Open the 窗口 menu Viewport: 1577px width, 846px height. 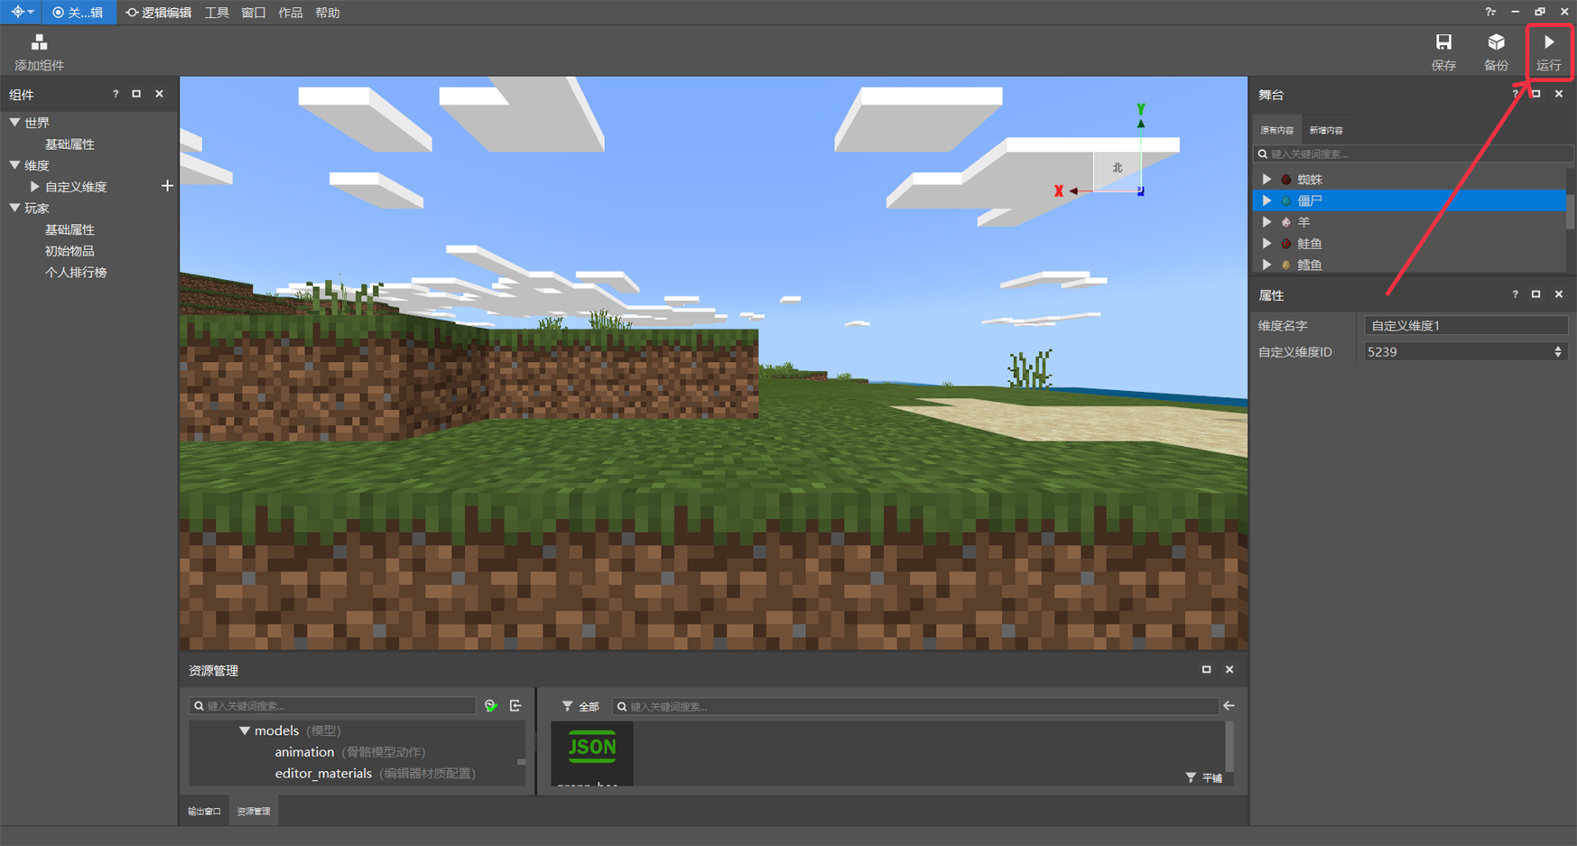point(254,13)
